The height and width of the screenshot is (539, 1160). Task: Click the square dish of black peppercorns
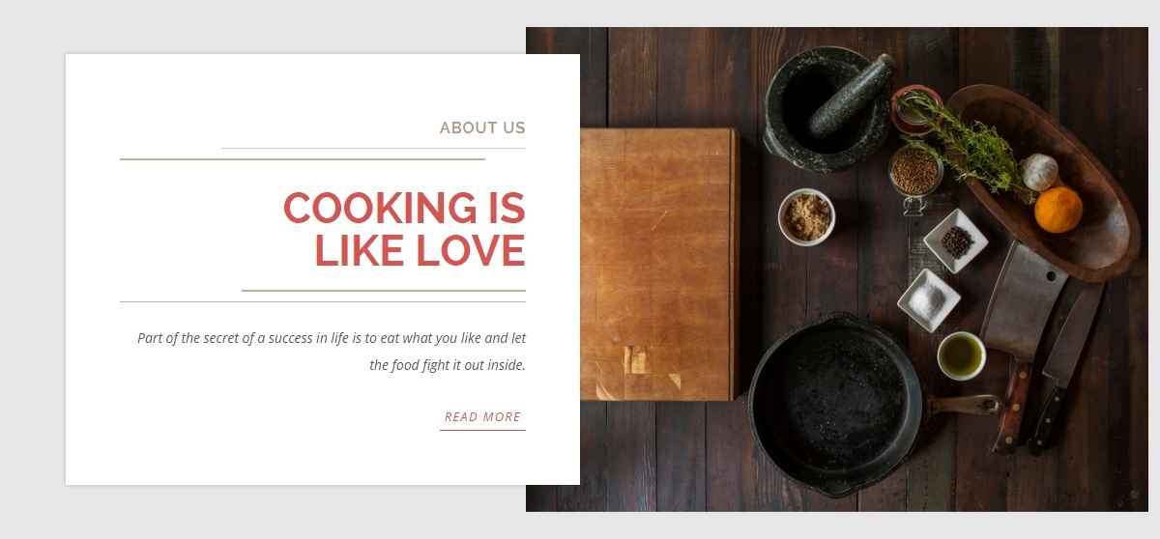coord(956,241)
